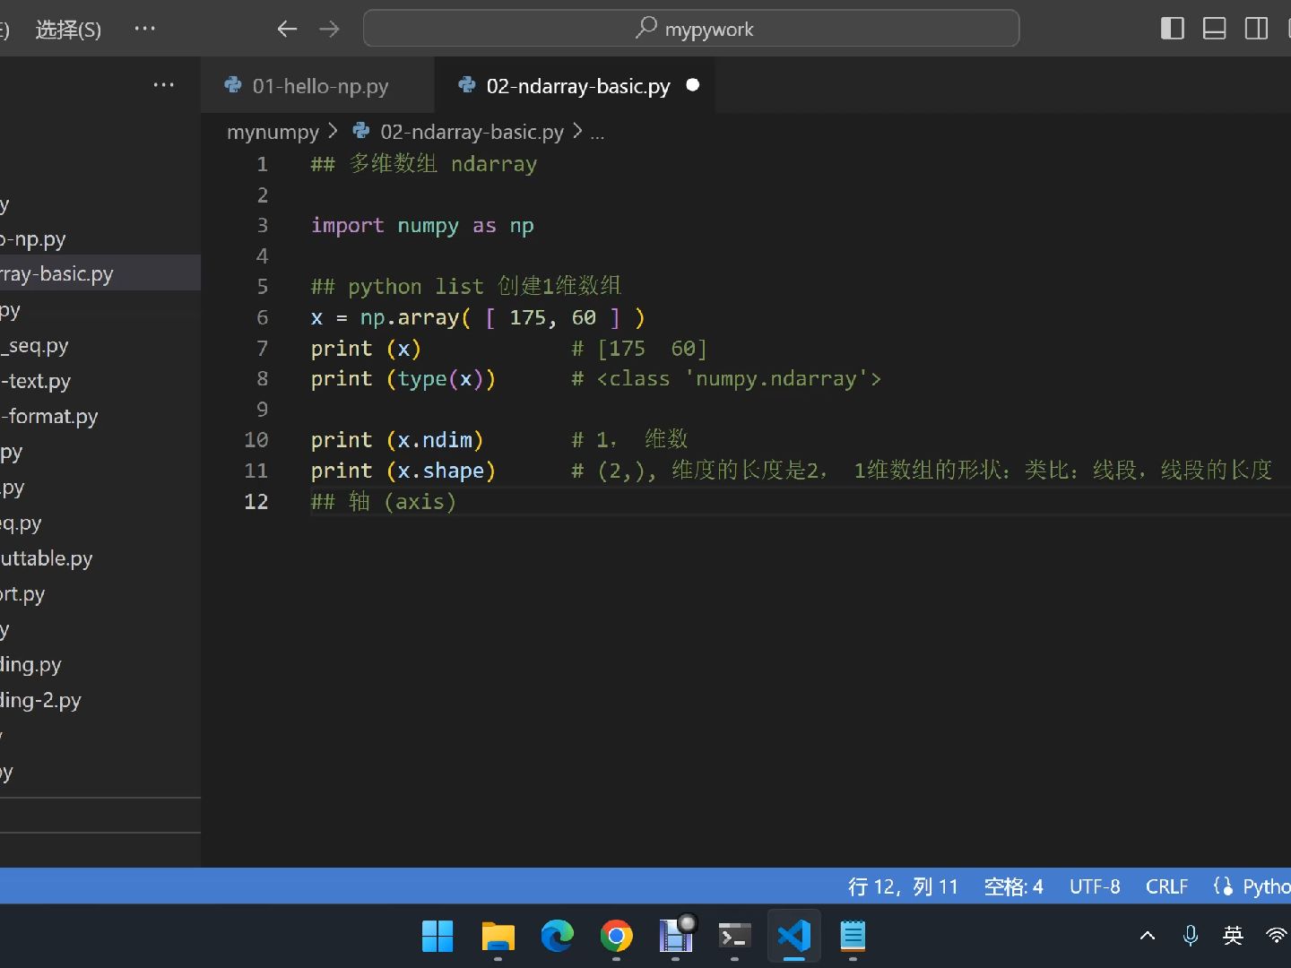Image resolution: width=1291 pixels, height=968 pixels.
Task: Open File Explorer from taskbar
Action: coord(498,937)
